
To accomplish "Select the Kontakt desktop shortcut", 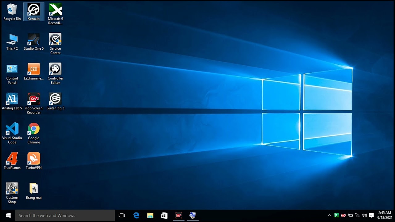I will [34, 12].
